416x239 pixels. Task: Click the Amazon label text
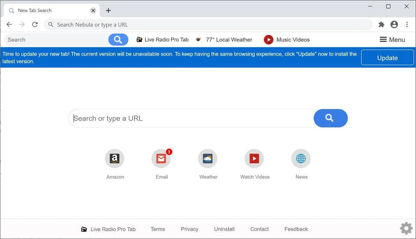pyautogui.click(x=116, y=177)
